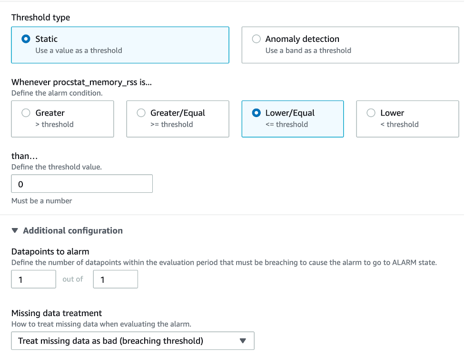
Task: Click the selected Static radio icon
Action: (25, 39)
